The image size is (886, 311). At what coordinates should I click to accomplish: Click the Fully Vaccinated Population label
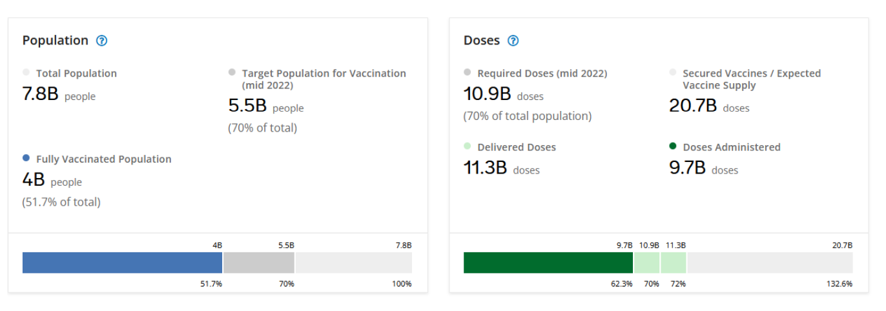click(103, 159)
